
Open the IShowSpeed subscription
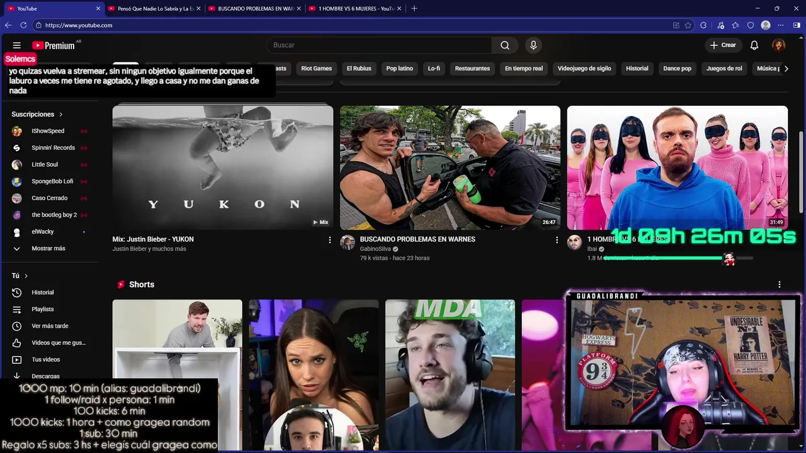click(x=49, y=131)
